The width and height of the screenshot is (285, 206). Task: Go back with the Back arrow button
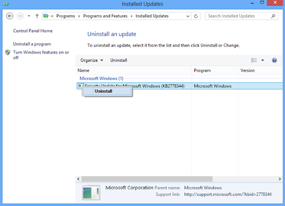(9, 16)
